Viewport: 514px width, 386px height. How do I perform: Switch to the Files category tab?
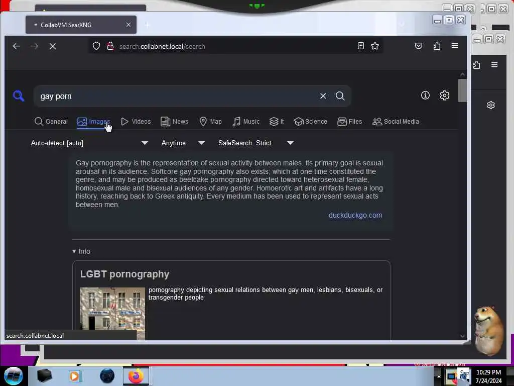349,122
